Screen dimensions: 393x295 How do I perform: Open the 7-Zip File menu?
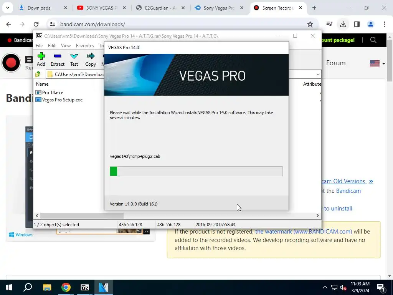point(39,46)
